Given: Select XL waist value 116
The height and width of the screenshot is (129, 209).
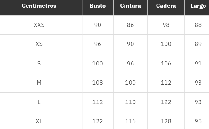Looking at the screenshot, I should tap(130, 121).
